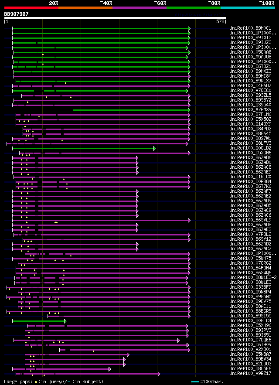This screenshot has width=279, height=385.
Task: Click the UniRef100_Q84PD2 hit label
Action: click(x=250, y=129)
